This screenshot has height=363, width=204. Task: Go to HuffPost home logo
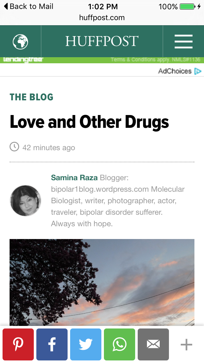pyautogui.click(x=102, y=42)
